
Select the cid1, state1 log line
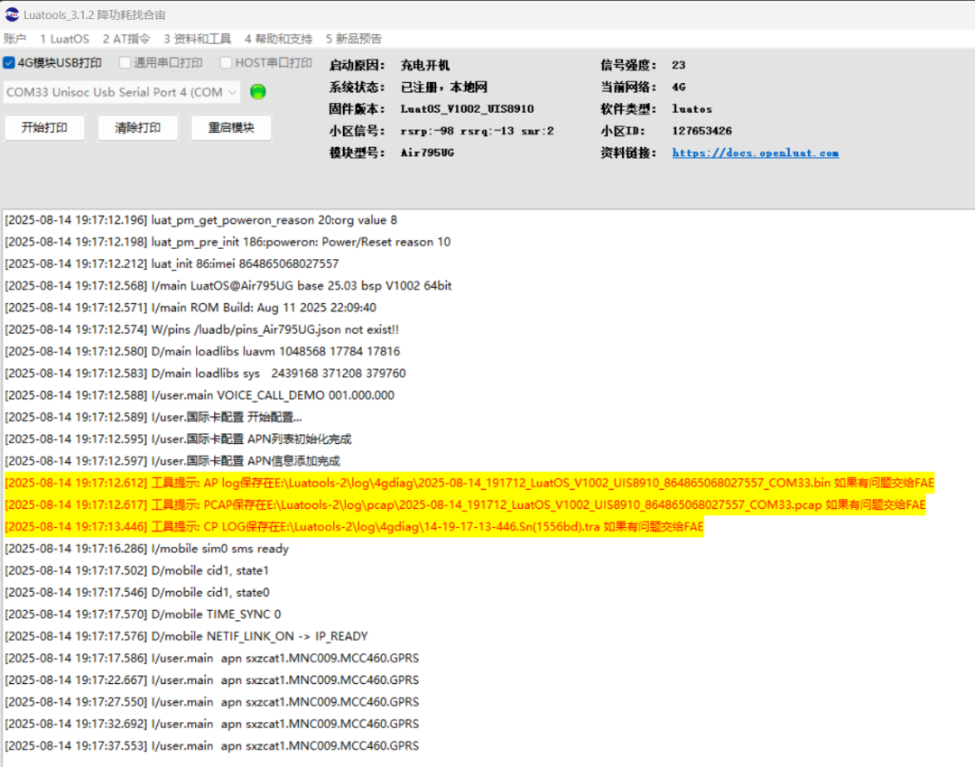coord(137,570)
